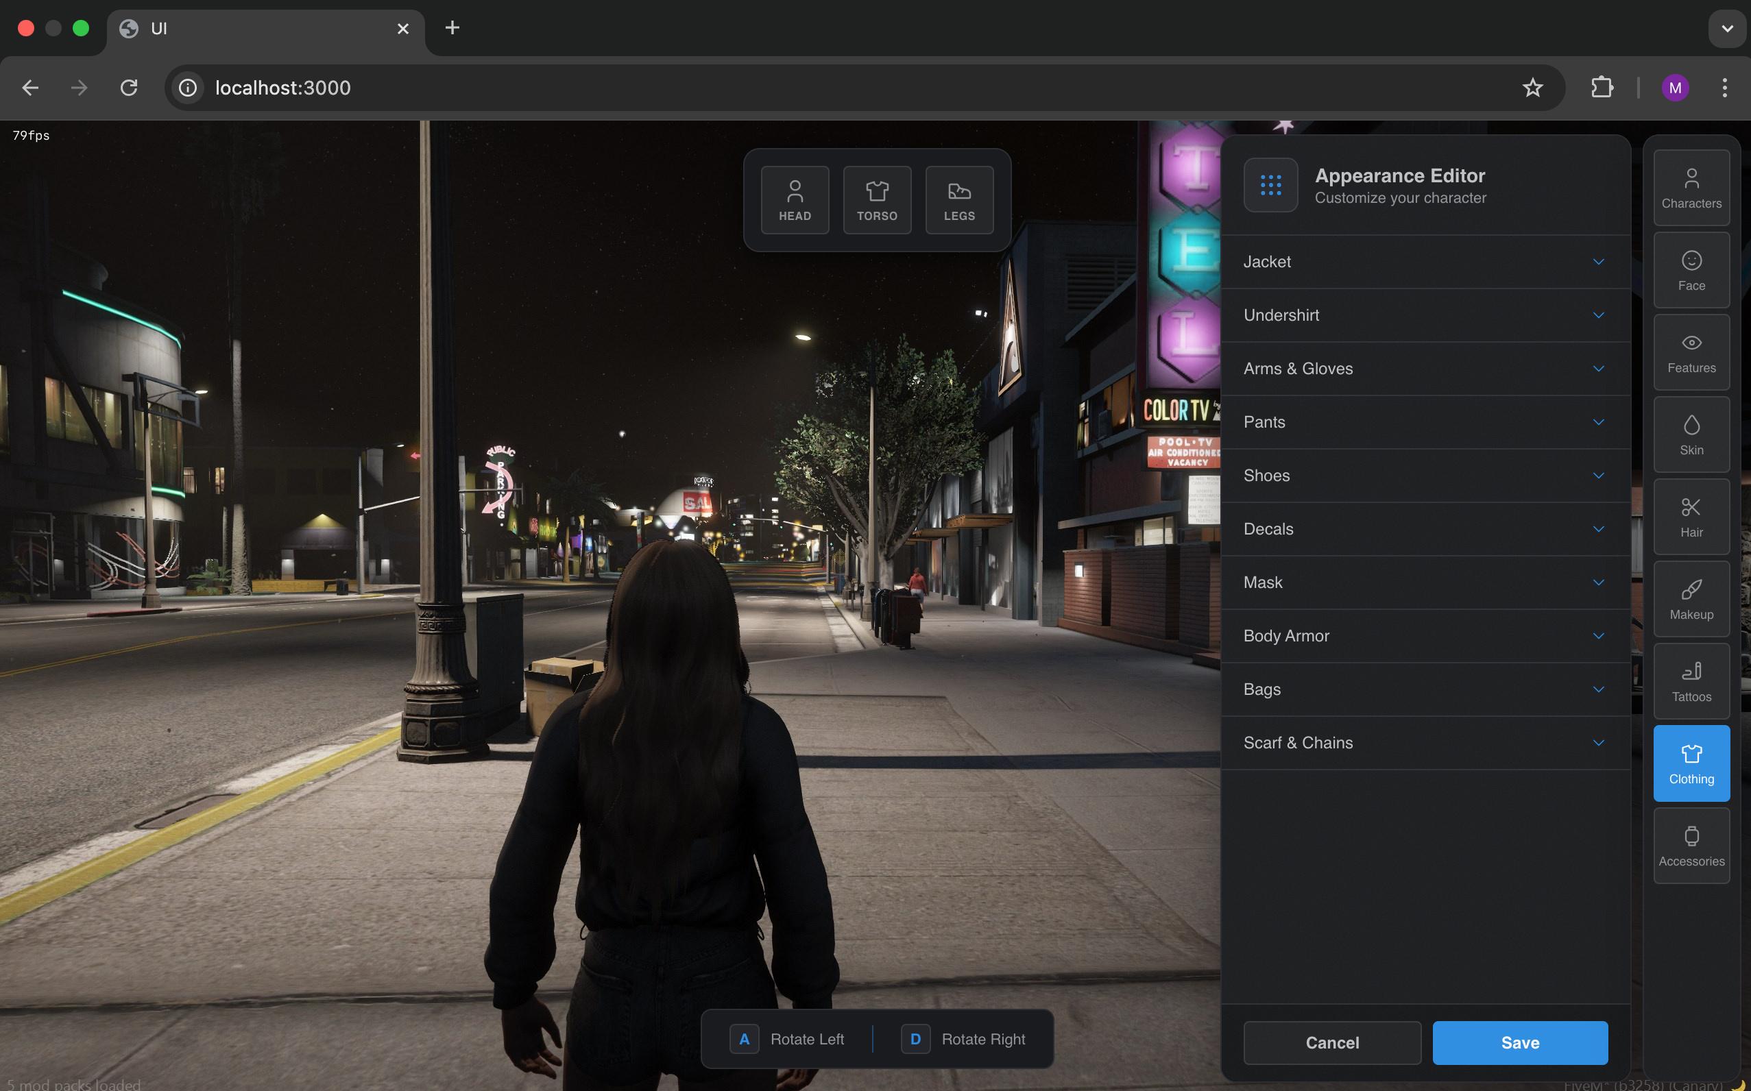
Task: Open Features eye icon panel
Action: coord(1691,352)
